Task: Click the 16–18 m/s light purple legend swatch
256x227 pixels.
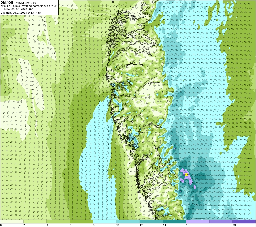Action: [x=198, y=221]
